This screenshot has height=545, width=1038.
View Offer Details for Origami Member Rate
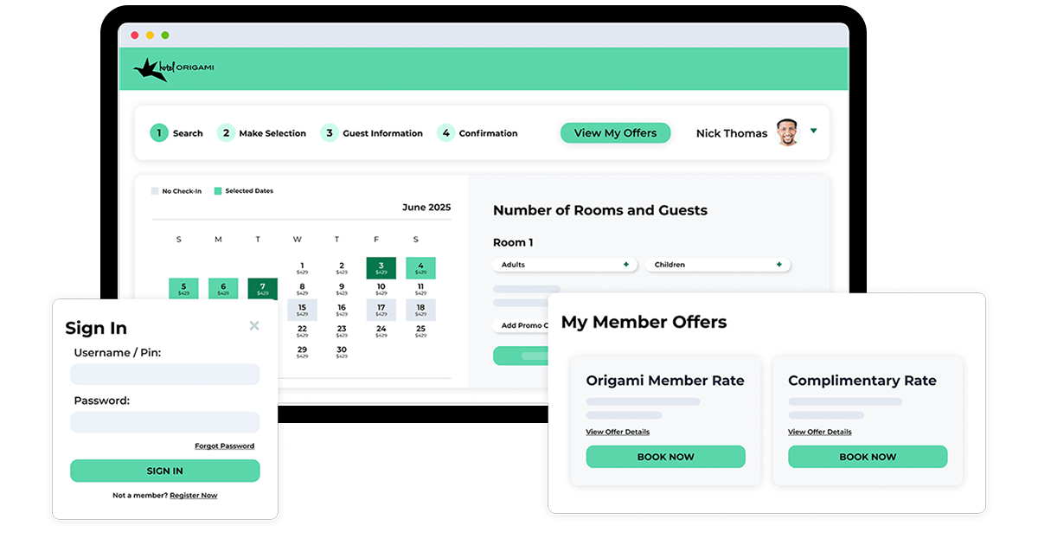click(x=618, y=432)
